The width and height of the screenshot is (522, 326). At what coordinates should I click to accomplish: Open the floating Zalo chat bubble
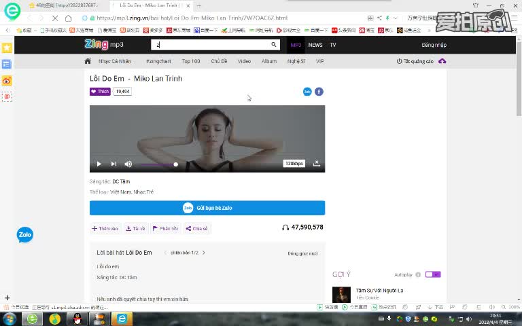coord(25,235)
